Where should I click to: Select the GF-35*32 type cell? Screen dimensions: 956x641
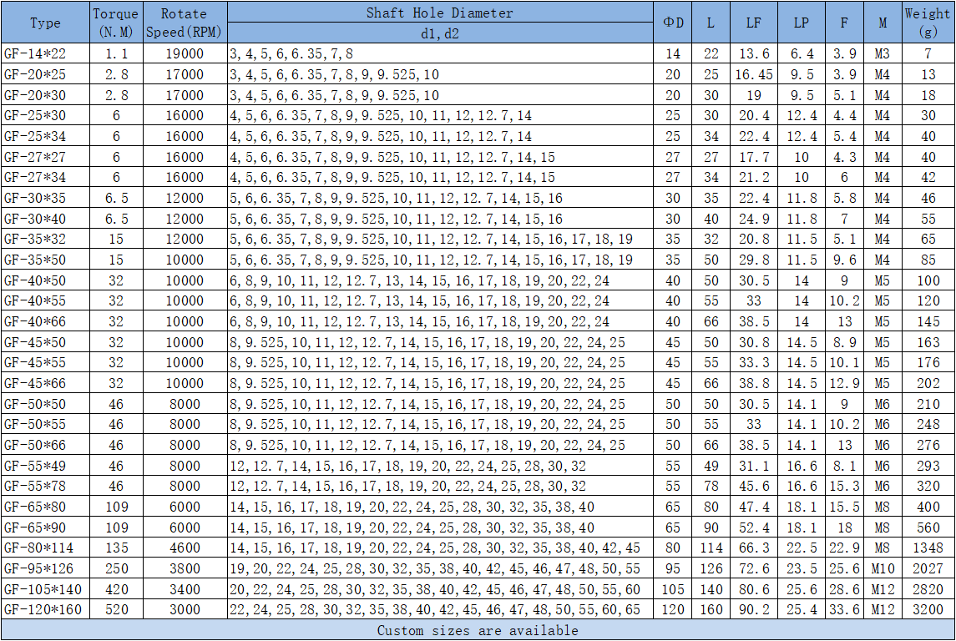(x=46, y=239)
